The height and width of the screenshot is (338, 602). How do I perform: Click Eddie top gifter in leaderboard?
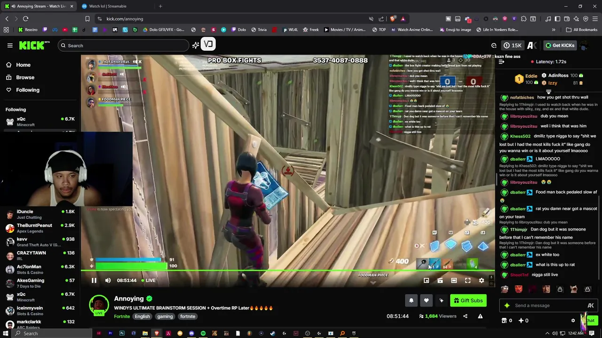[526, 79]
